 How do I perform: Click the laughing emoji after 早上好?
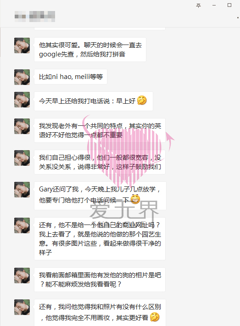click(x=142, y=101)
